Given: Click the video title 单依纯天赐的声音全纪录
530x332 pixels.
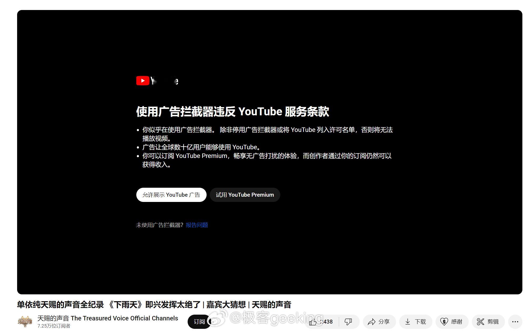Looking at the screenshot, I should coord(154,305).
